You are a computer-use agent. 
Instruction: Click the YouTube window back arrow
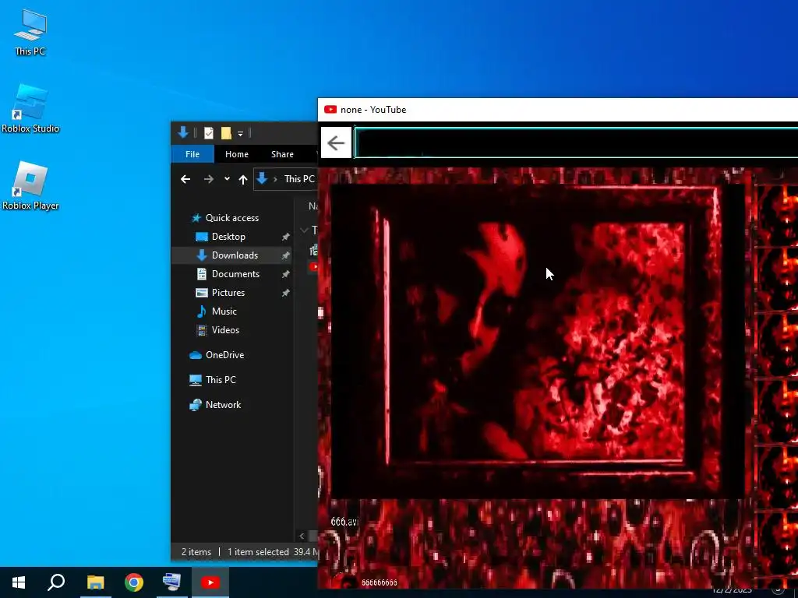click(336, 143)
